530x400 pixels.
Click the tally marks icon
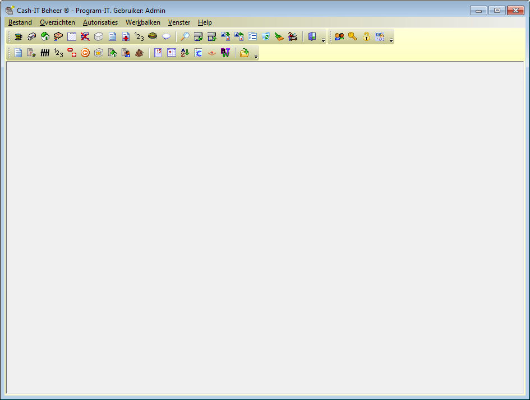45,53
